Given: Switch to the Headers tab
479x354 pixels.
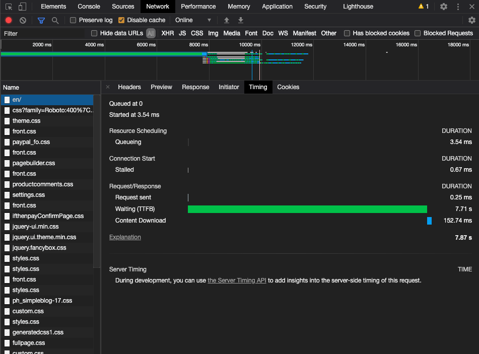Looking at the screenshot, I should [129, 87].
